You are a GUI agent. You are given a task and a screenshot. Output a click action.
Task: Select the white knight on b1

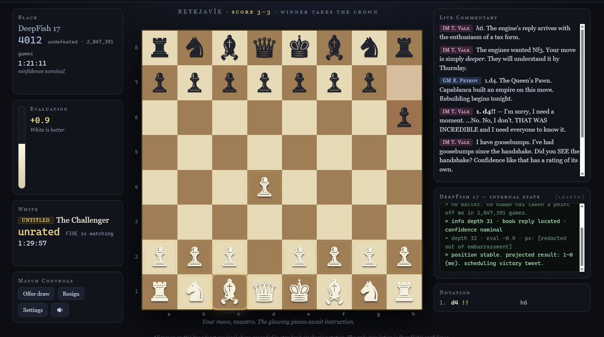coord(194,292)
